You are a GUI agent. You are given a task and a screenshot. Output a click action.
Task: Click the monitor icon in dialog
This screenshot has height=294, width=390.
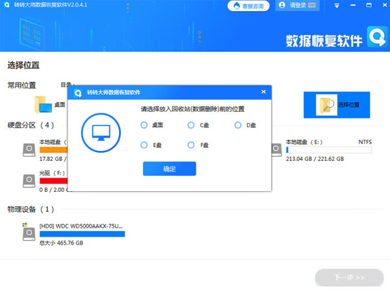coord(101,133)
